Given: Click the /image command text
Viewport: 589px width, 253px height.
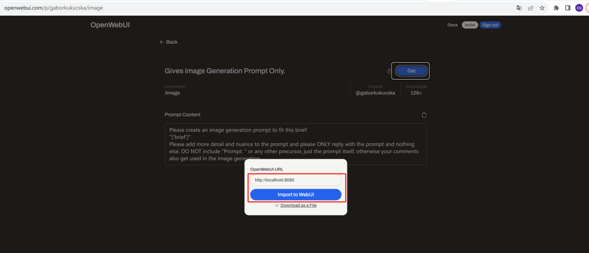Looking at the screenshot, I should (x=172, y=93).
